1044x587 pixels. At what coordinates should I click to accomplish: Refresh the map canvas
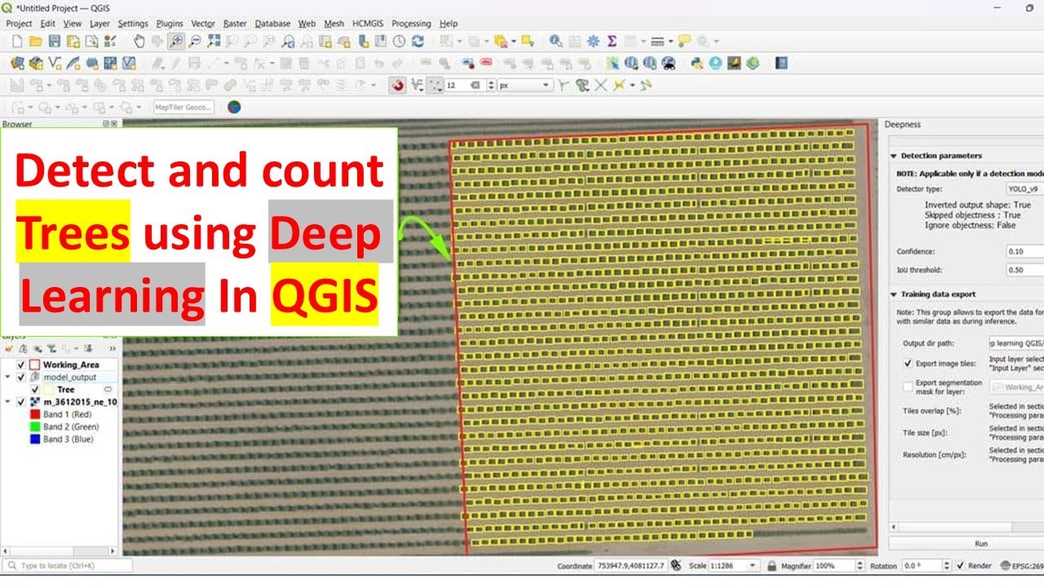418,41
